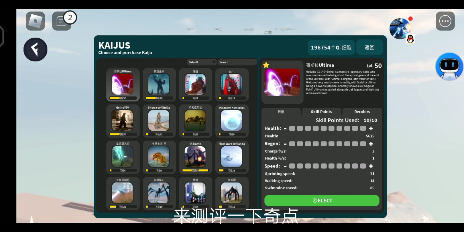
Task: Increase Health skill points with plus
Action: [x=371, y=129]
